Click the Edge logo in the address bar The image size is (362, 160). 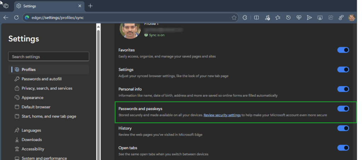click(x=27, y=18)
